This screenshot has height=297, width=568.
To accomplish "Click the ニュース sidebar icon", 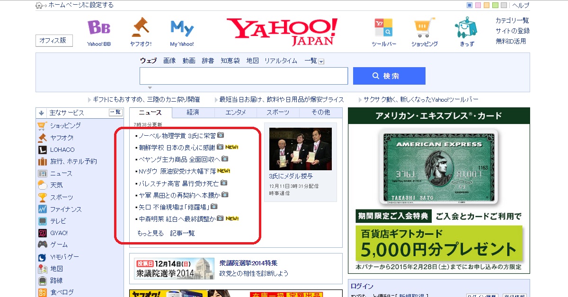I will tap(42, 174).
